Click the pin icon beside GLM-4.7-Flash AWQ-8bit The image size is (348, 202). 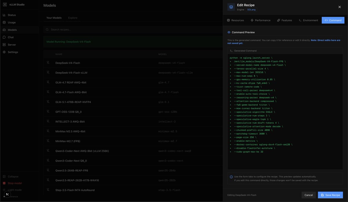pyautogui.click(x=48, y=92)
